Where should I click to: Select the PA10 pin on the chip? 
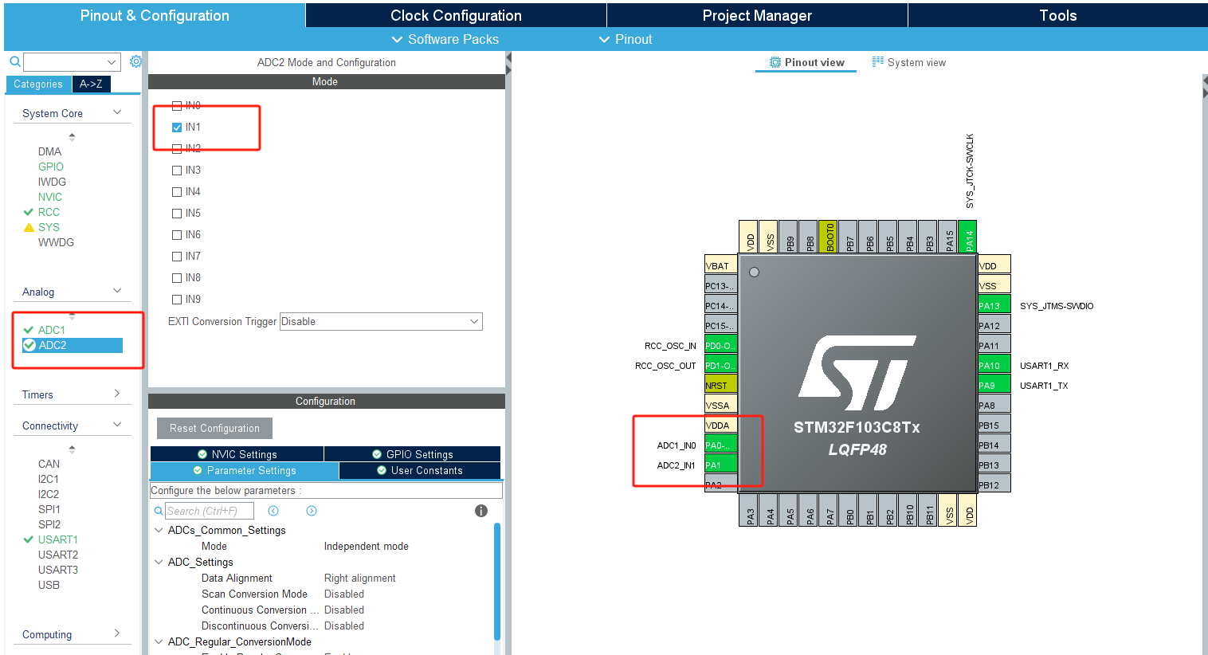[994, 365]
